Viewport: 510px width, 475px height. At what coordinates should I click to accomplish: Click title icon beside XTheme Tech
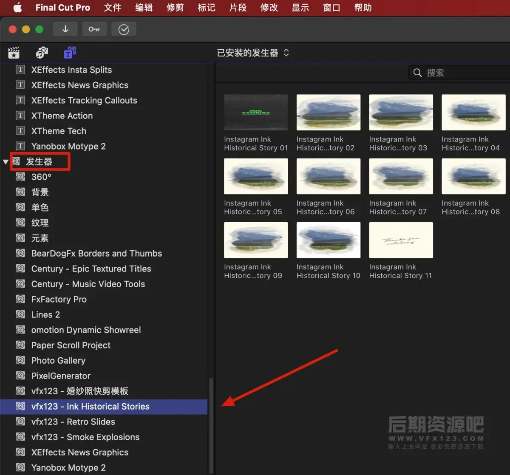20,130
